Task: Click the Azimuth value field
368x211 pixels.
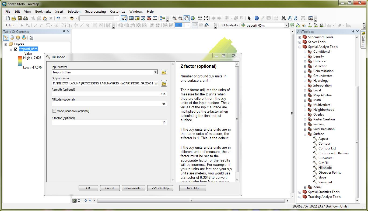Action: click(109, 94)
